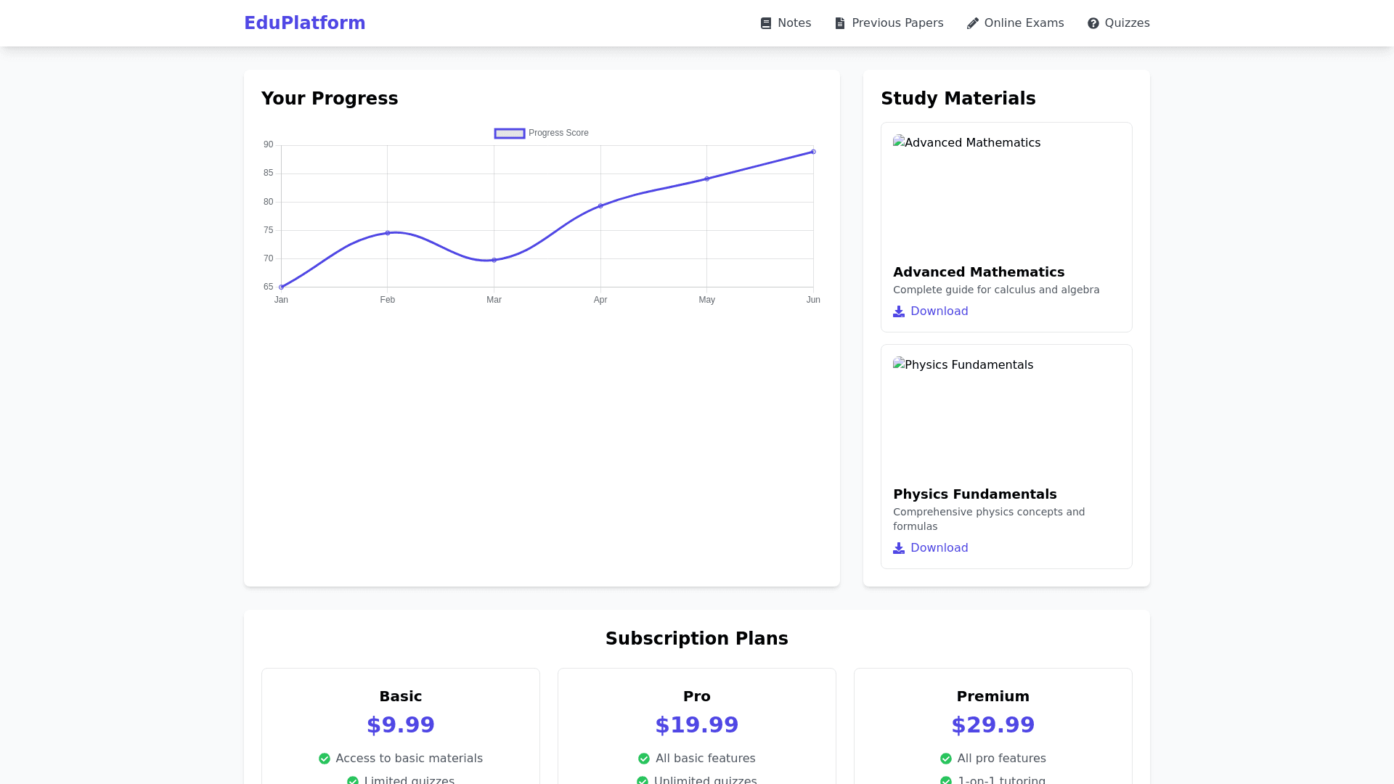
Task: Download the Advanced Mathematics guide
Action: pyautogui.click(x=939, y=311)
